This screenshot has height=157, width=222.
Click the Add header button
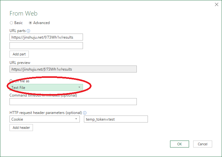point(21,128)
